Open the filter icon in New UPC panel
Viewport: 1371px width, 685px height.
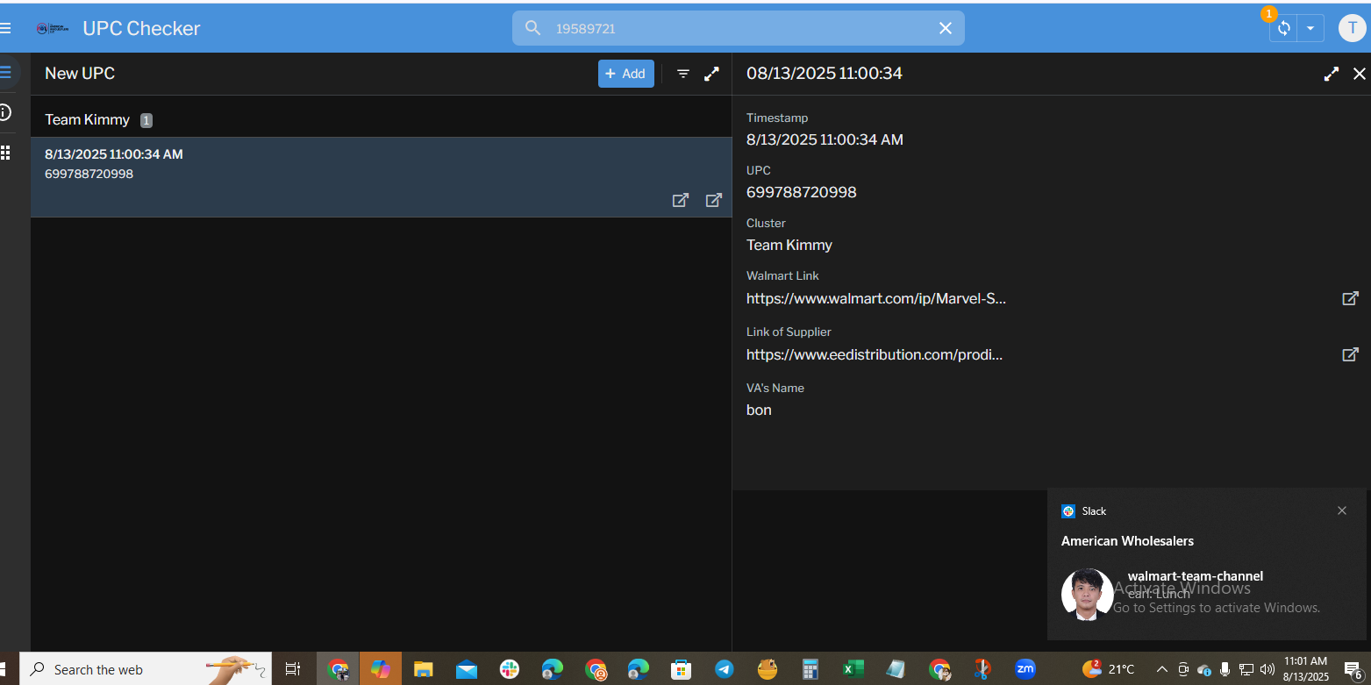coord(683,74)
